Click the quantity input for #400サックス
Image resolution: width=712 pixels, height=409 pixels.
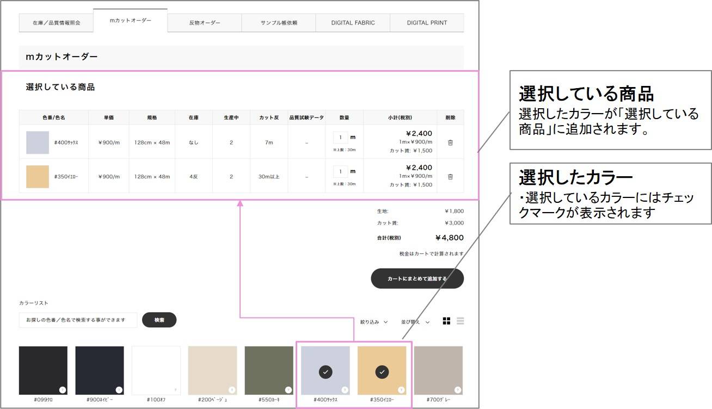pyautogui.click(x=340, y=137)
